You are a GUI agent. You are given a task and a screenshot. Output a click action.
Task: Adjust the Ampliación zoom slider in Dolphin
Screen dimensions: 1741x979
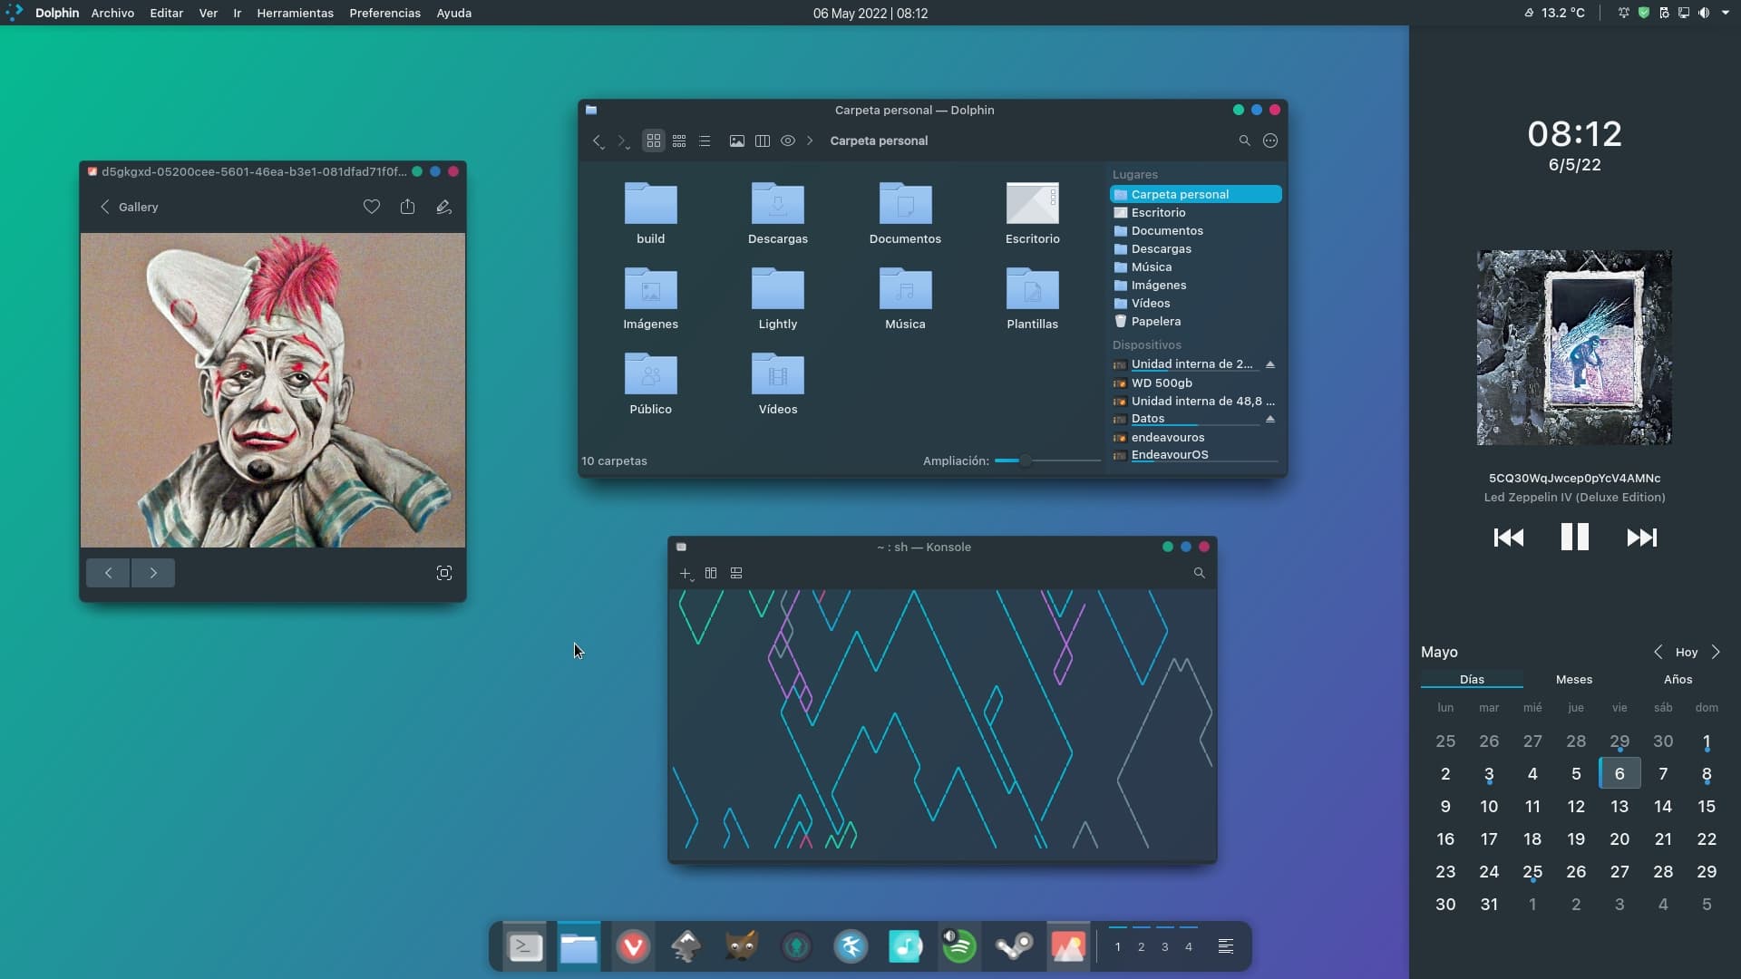click(x=1025, y=460)
